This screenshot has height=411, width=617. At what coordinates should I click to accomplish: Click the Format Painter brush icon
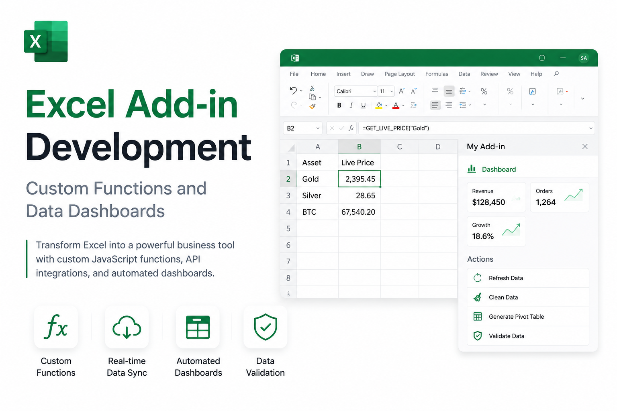click(313, 106)
